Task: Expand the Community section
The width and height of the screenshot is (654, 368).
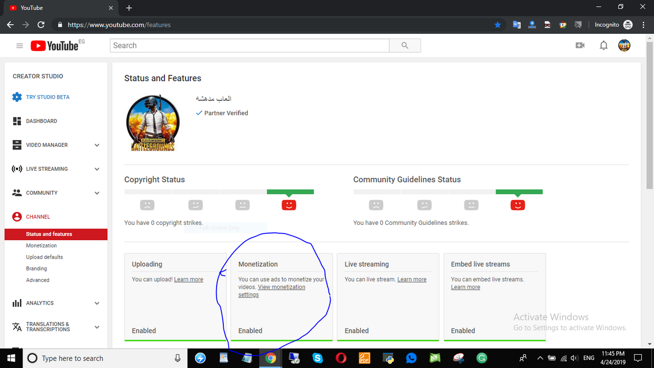Action: [x=97, y=193]
